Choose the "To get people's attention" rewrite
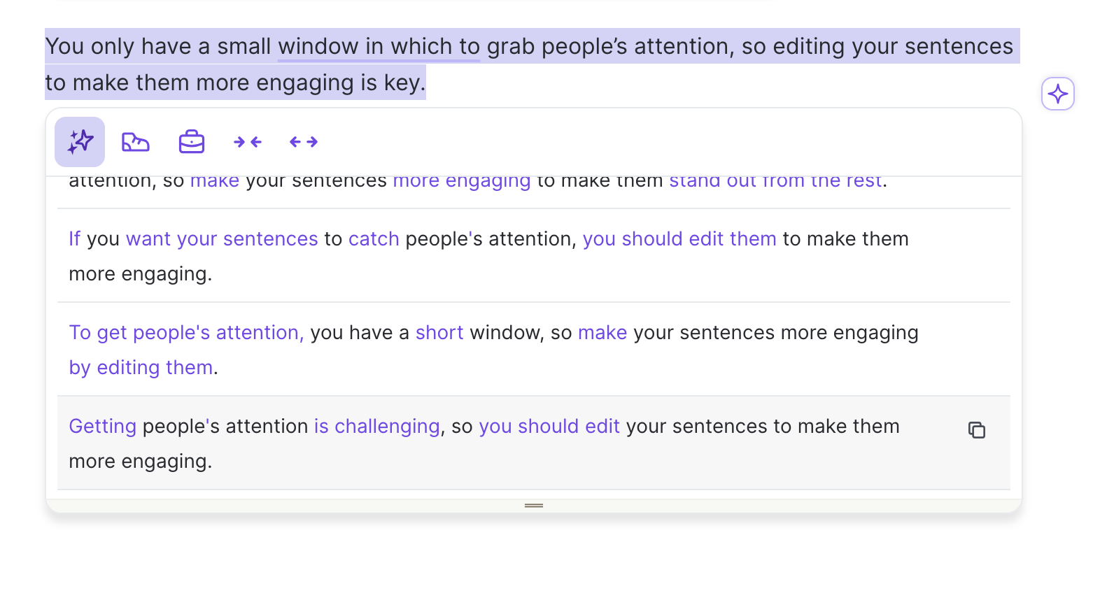The width and height of the screenshot is (1093, 593). pyautogui.click(x=490, y=350)
